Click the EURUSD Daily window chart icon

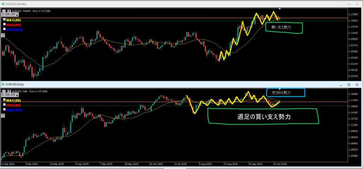tap(3, 85)
